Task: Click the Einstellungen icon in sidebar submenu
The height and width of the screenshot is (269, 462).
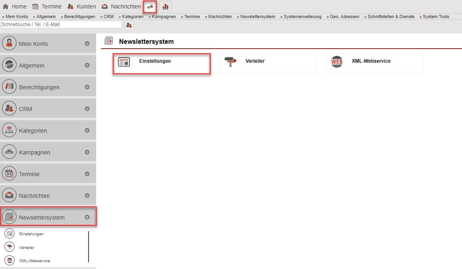Action: (9, 234)
